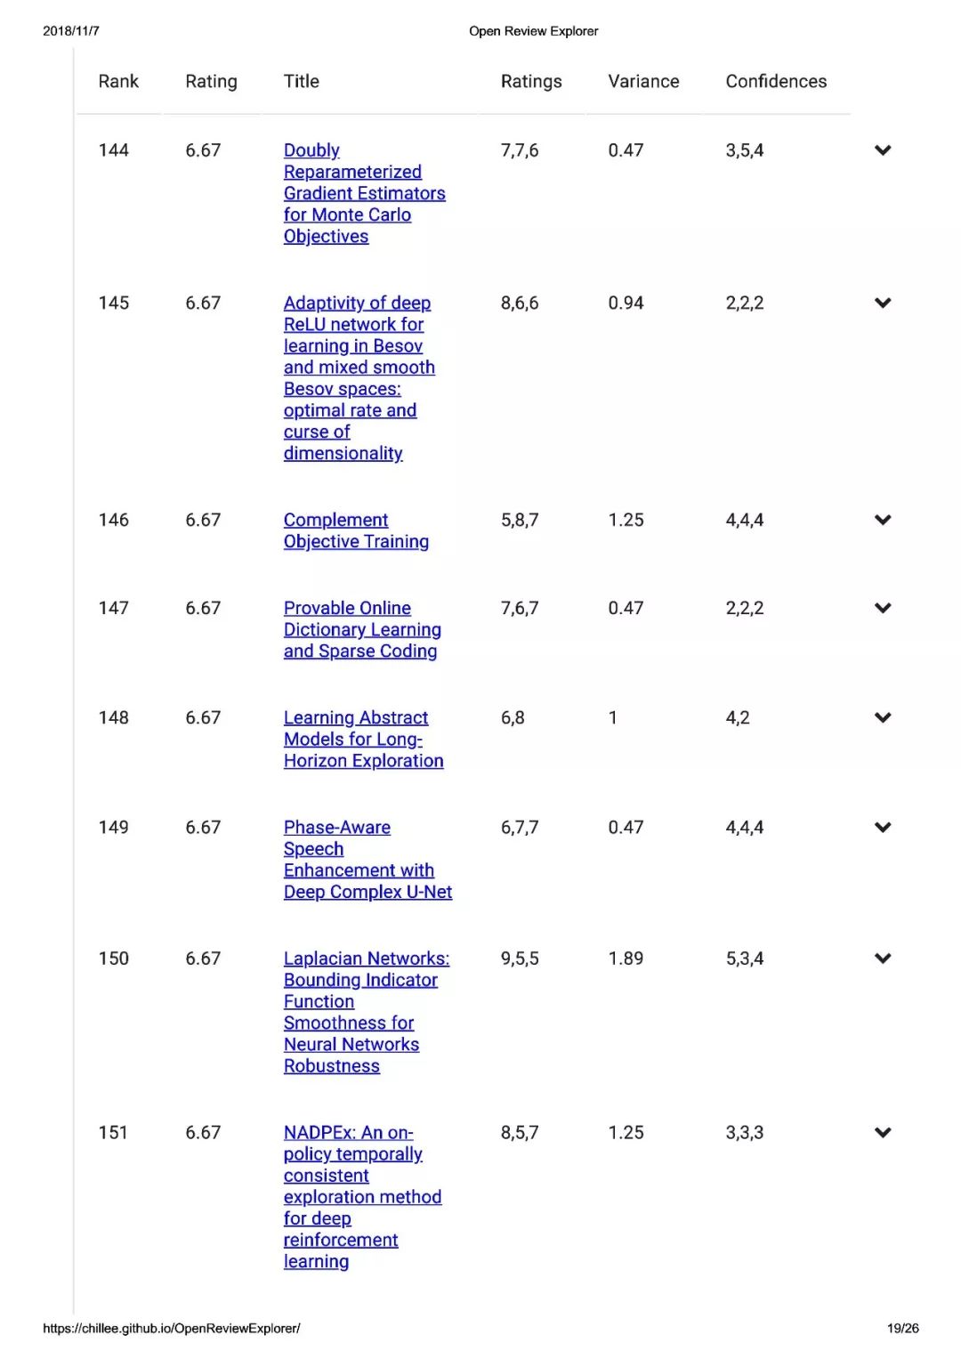
Task: Sort by Confidences column header
Action: (776, 82)
